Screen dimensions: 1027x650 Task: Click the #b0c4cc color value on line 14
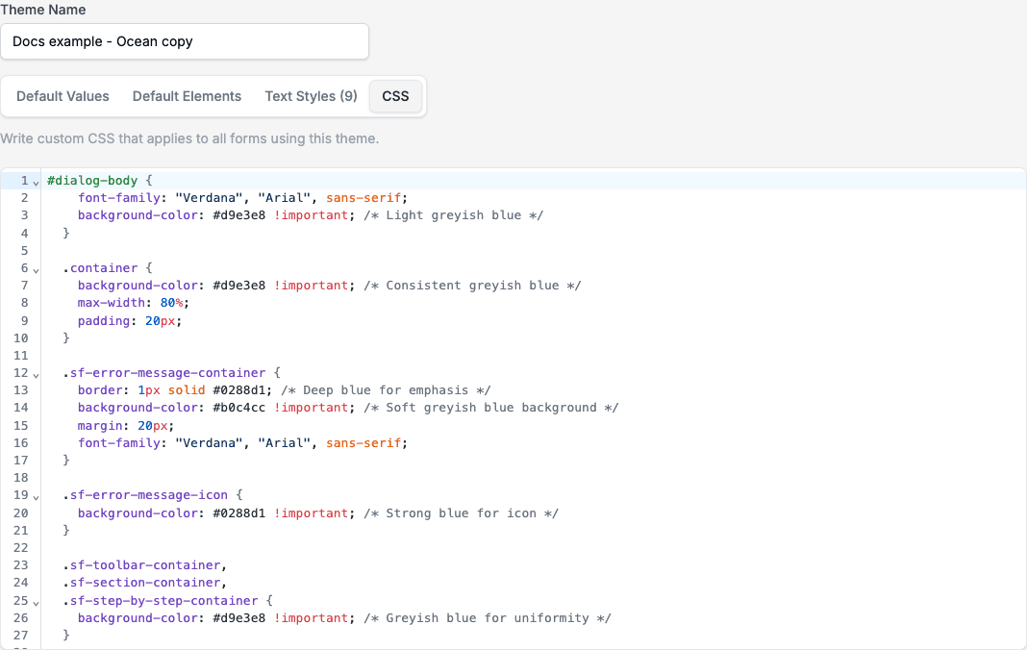point(239,408)
